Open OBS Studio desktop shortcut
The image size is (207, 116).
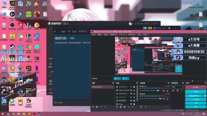point(12,26)
